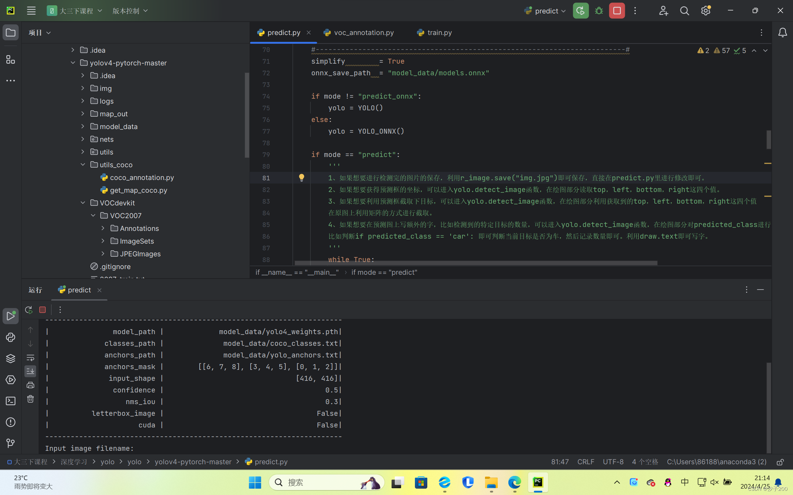Open the Problems tool window
Screen dimensions: 793x495
coord(11,422)
